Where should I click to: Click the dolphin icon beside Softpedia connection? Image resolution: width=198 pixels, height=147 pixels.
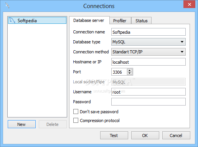12,20
